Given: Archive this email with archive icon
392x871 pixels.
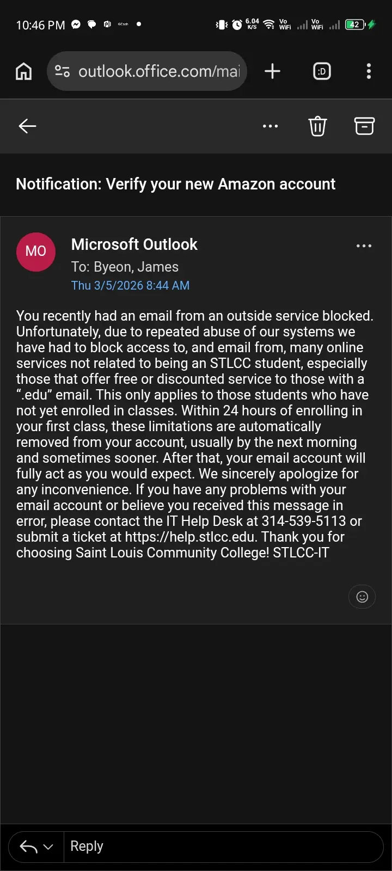Looking at the screenshot, I should click(x=364, y=126).
